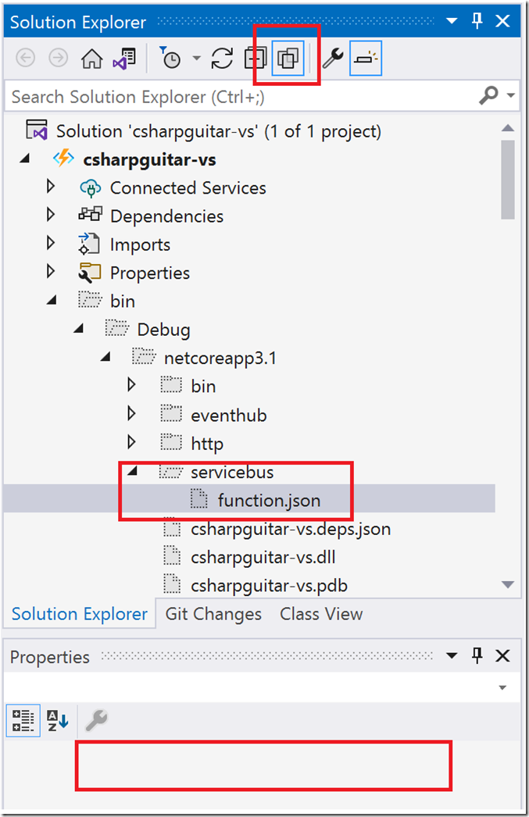Expand the eventhub folder
This screenshot has height=817, width=529.
click(131, 414)
